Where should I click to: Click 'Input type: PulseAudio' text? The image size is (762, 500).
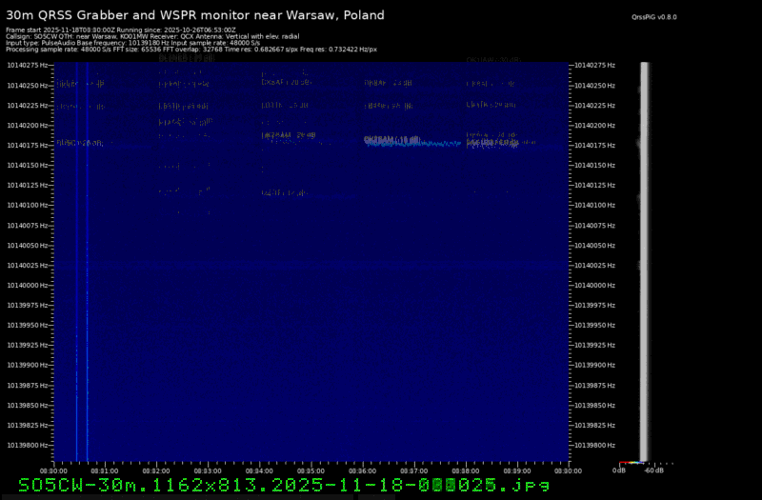(x=40, y=43)
